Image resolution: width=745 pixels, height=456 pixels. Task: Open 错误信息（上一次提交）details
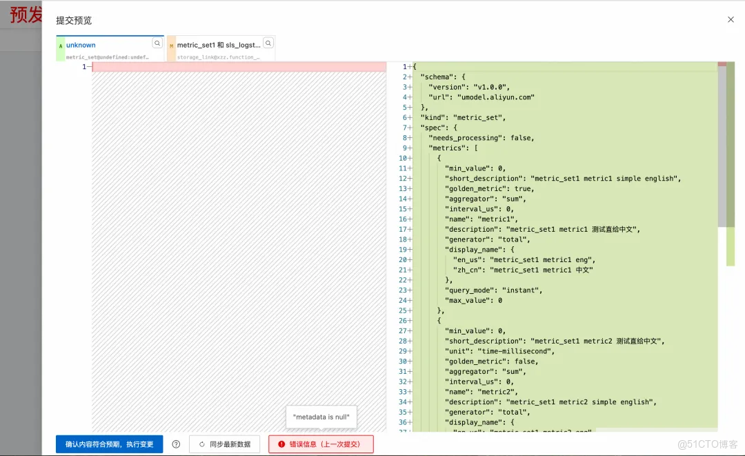coord(321,444)
